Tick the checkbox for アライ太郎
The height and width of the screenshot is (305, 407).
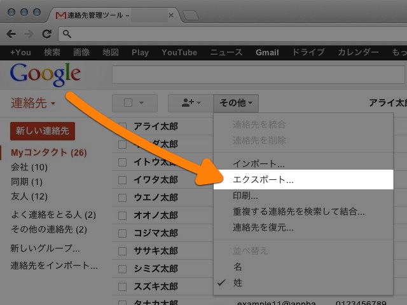pyautogui.click(x=122, y=126)
